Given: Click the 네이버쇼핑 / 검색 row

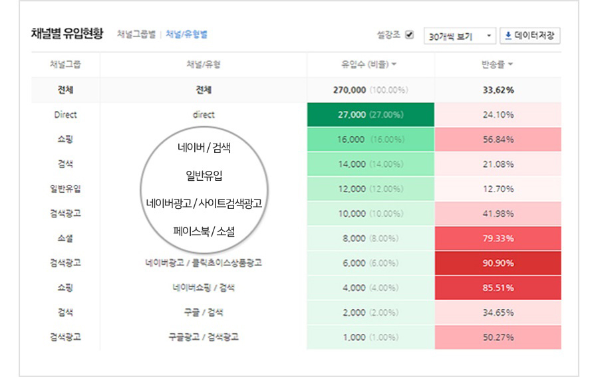Looking at the screenshot, I should point(204,288).
